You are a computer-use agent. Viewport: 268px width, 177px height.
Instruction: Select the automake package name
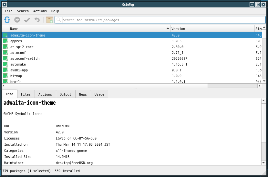click(x=18, y=64)
